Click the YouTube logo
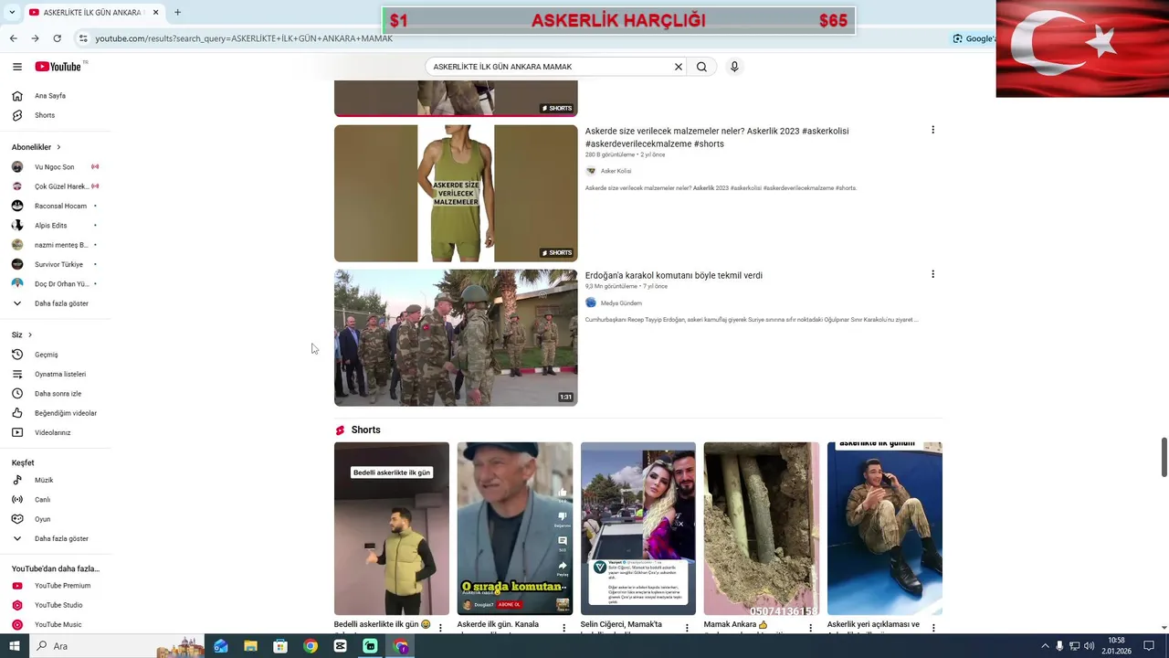This screenshot has width=1169, height=658. (58, 67)
